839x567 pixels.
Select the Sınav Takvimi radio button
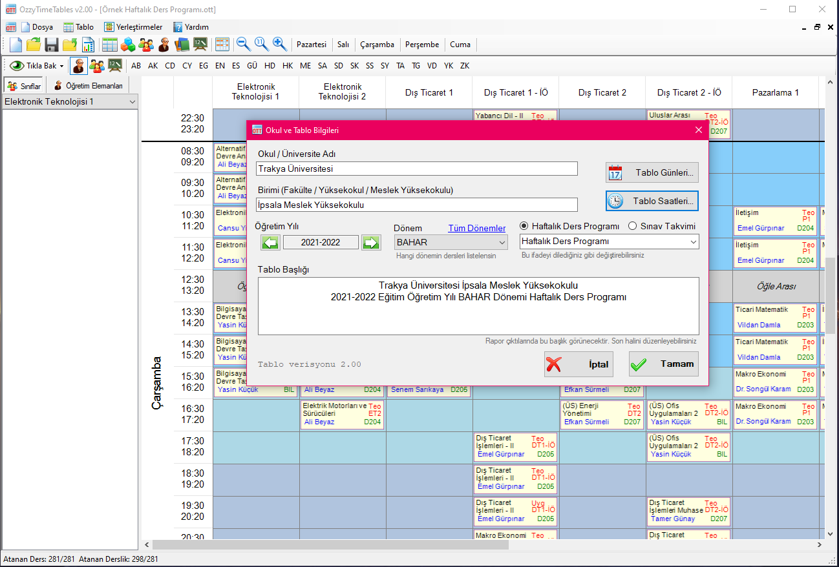pos(632,225)
